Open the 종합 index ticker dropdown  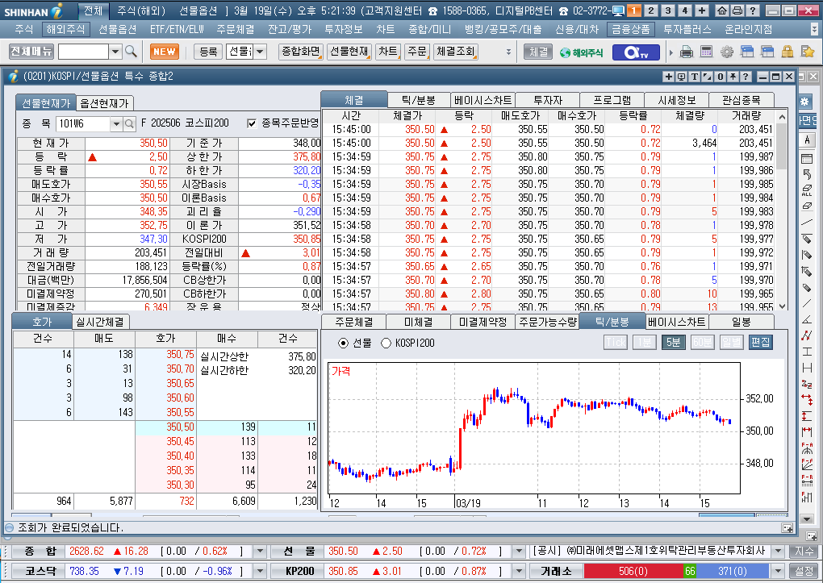click(259, 551)
